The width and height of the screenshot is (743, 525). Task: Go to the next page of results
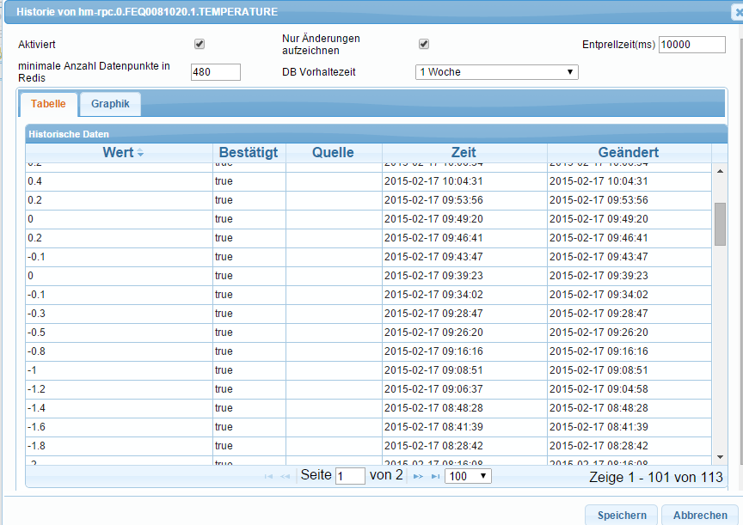[418, 476]
